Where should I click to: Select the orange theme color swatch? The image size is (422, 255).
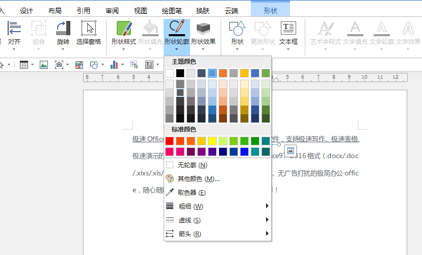click(223, 73)
